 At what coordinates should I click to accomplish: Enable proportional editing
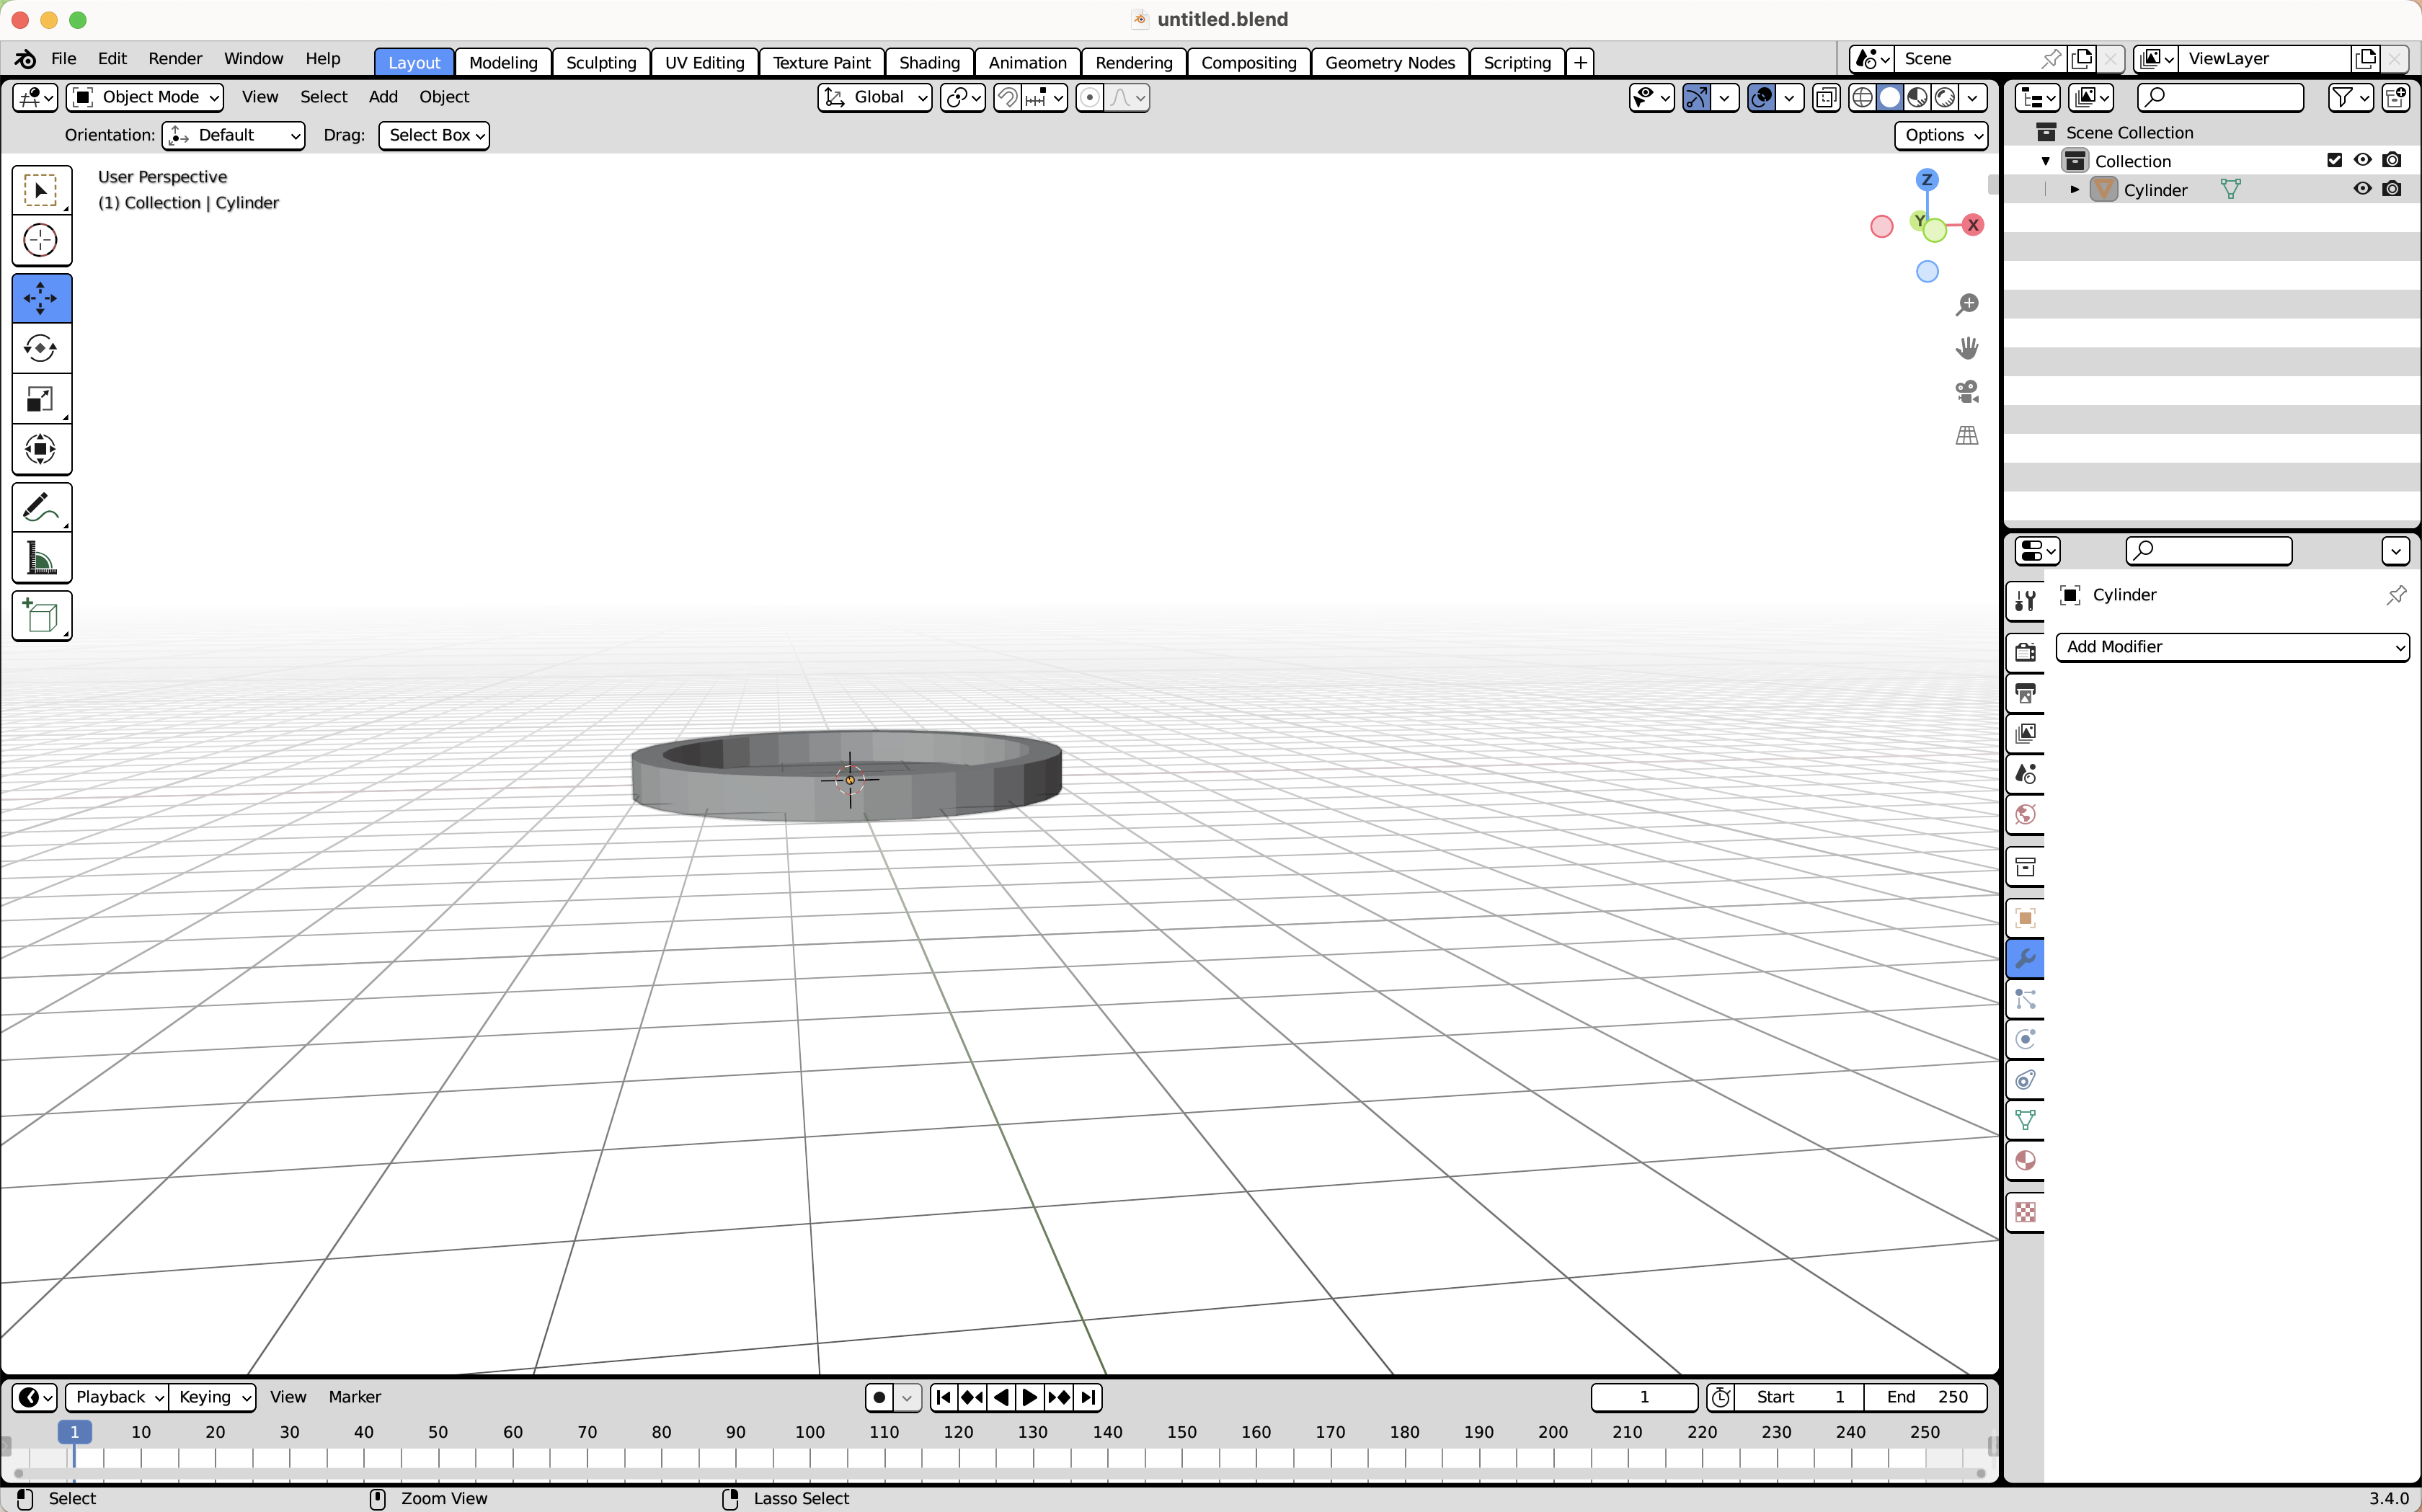[1089, 97]
